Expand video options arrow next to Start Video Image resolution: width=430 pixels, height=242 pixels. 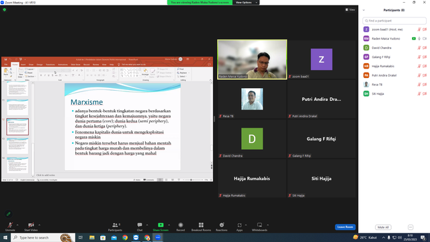click(x=39, y=225)
